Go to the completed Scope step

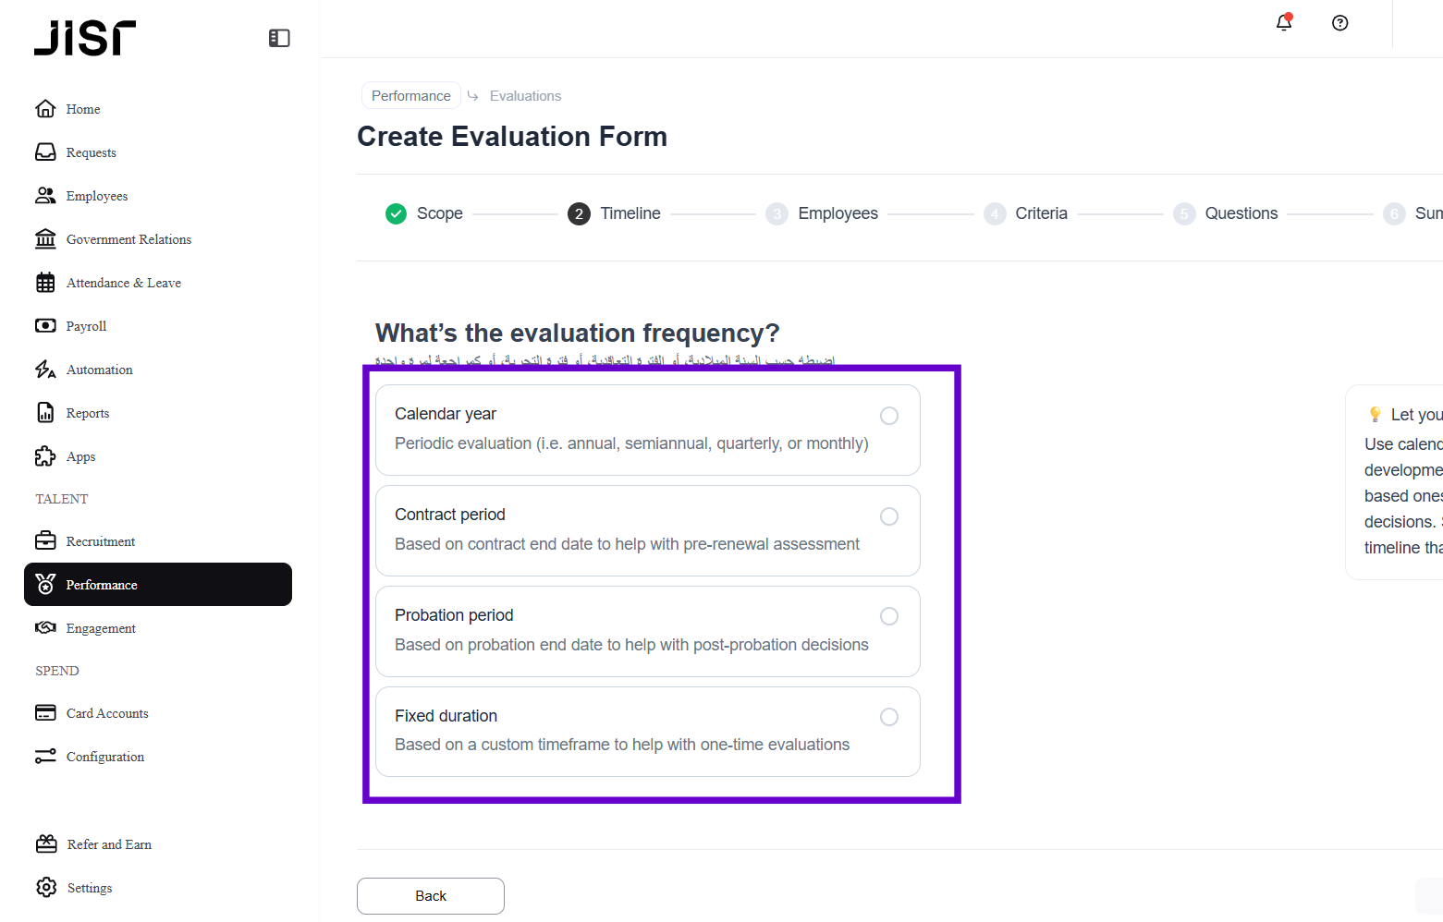pyautogui.click(x=424, y=213)
